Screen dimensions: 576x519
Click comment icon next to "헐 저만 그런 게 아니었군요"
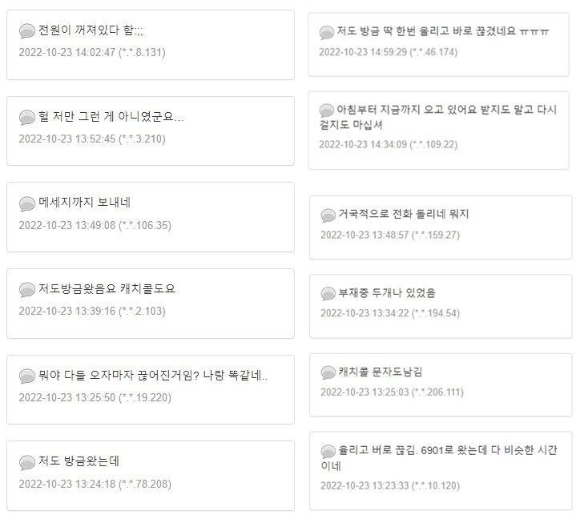(x=27, y=118)
